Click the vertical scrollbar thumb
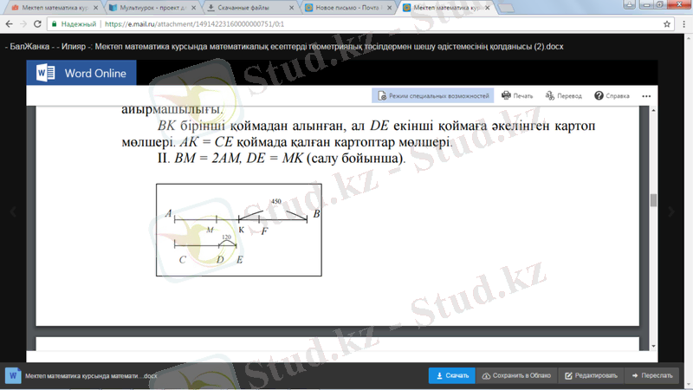 653,200
